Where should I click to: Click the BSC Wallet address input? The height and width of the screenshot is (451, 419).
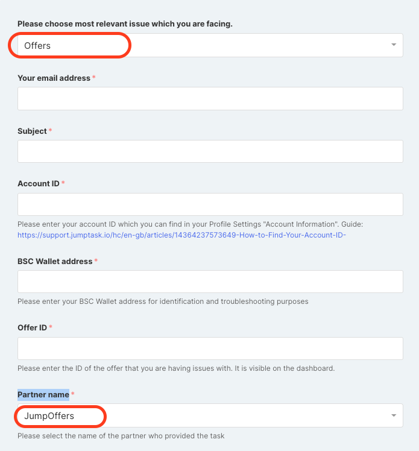tap(210, 282)
